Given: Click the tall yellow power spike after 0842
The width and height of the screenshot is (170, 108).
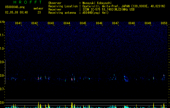Looking at the screenshot, I should click(x=38, y=105).
